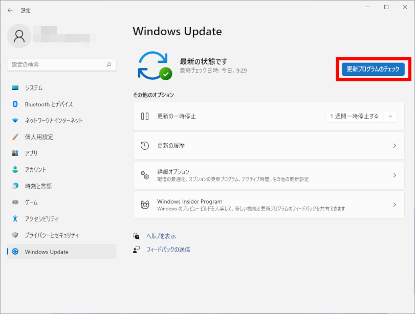Open the ヘルプを表示 link
This screenshot has width=415, height=314.
click(x=161, y=236)
